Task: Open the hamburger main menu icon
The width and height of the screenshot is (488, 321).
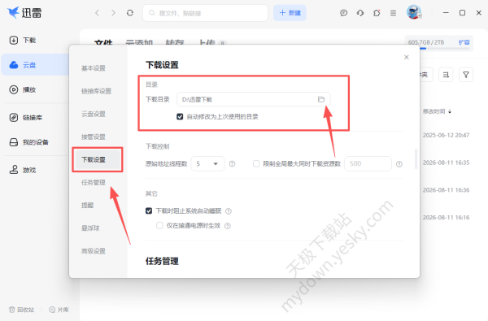Action: pos(393,13)
